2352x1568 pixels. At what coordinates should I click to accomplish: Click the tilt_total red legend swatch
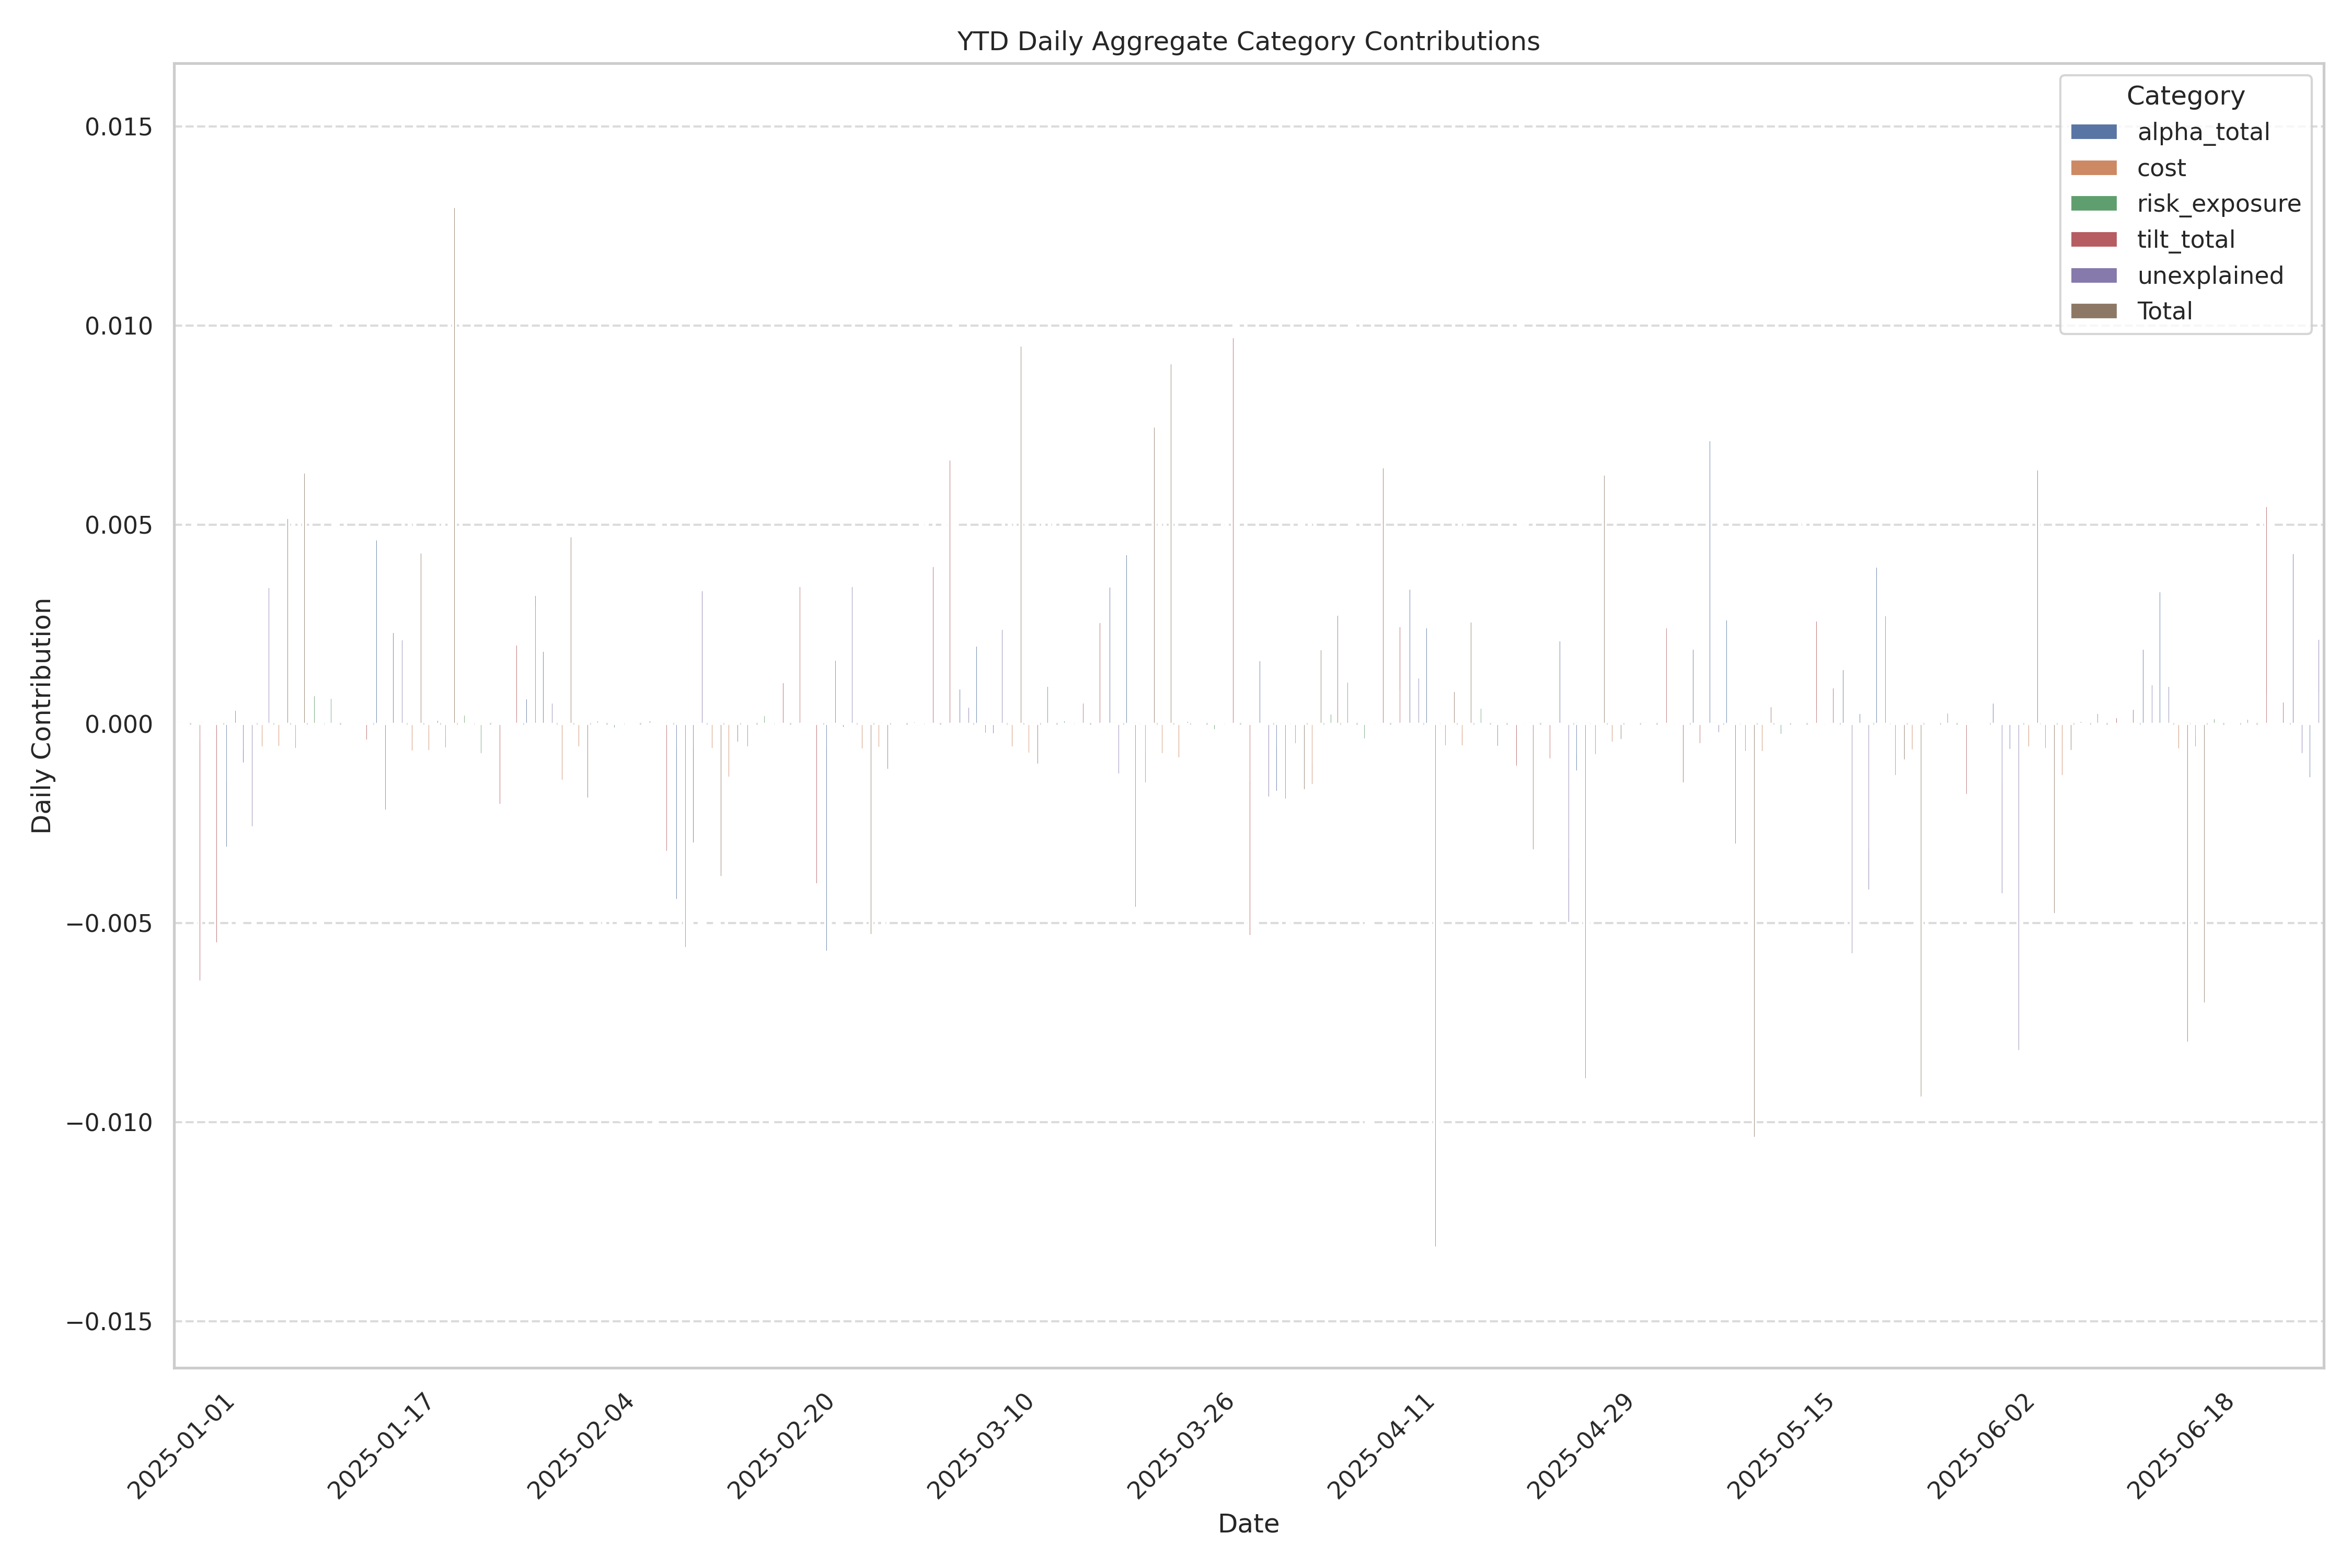pos(2093,240)
